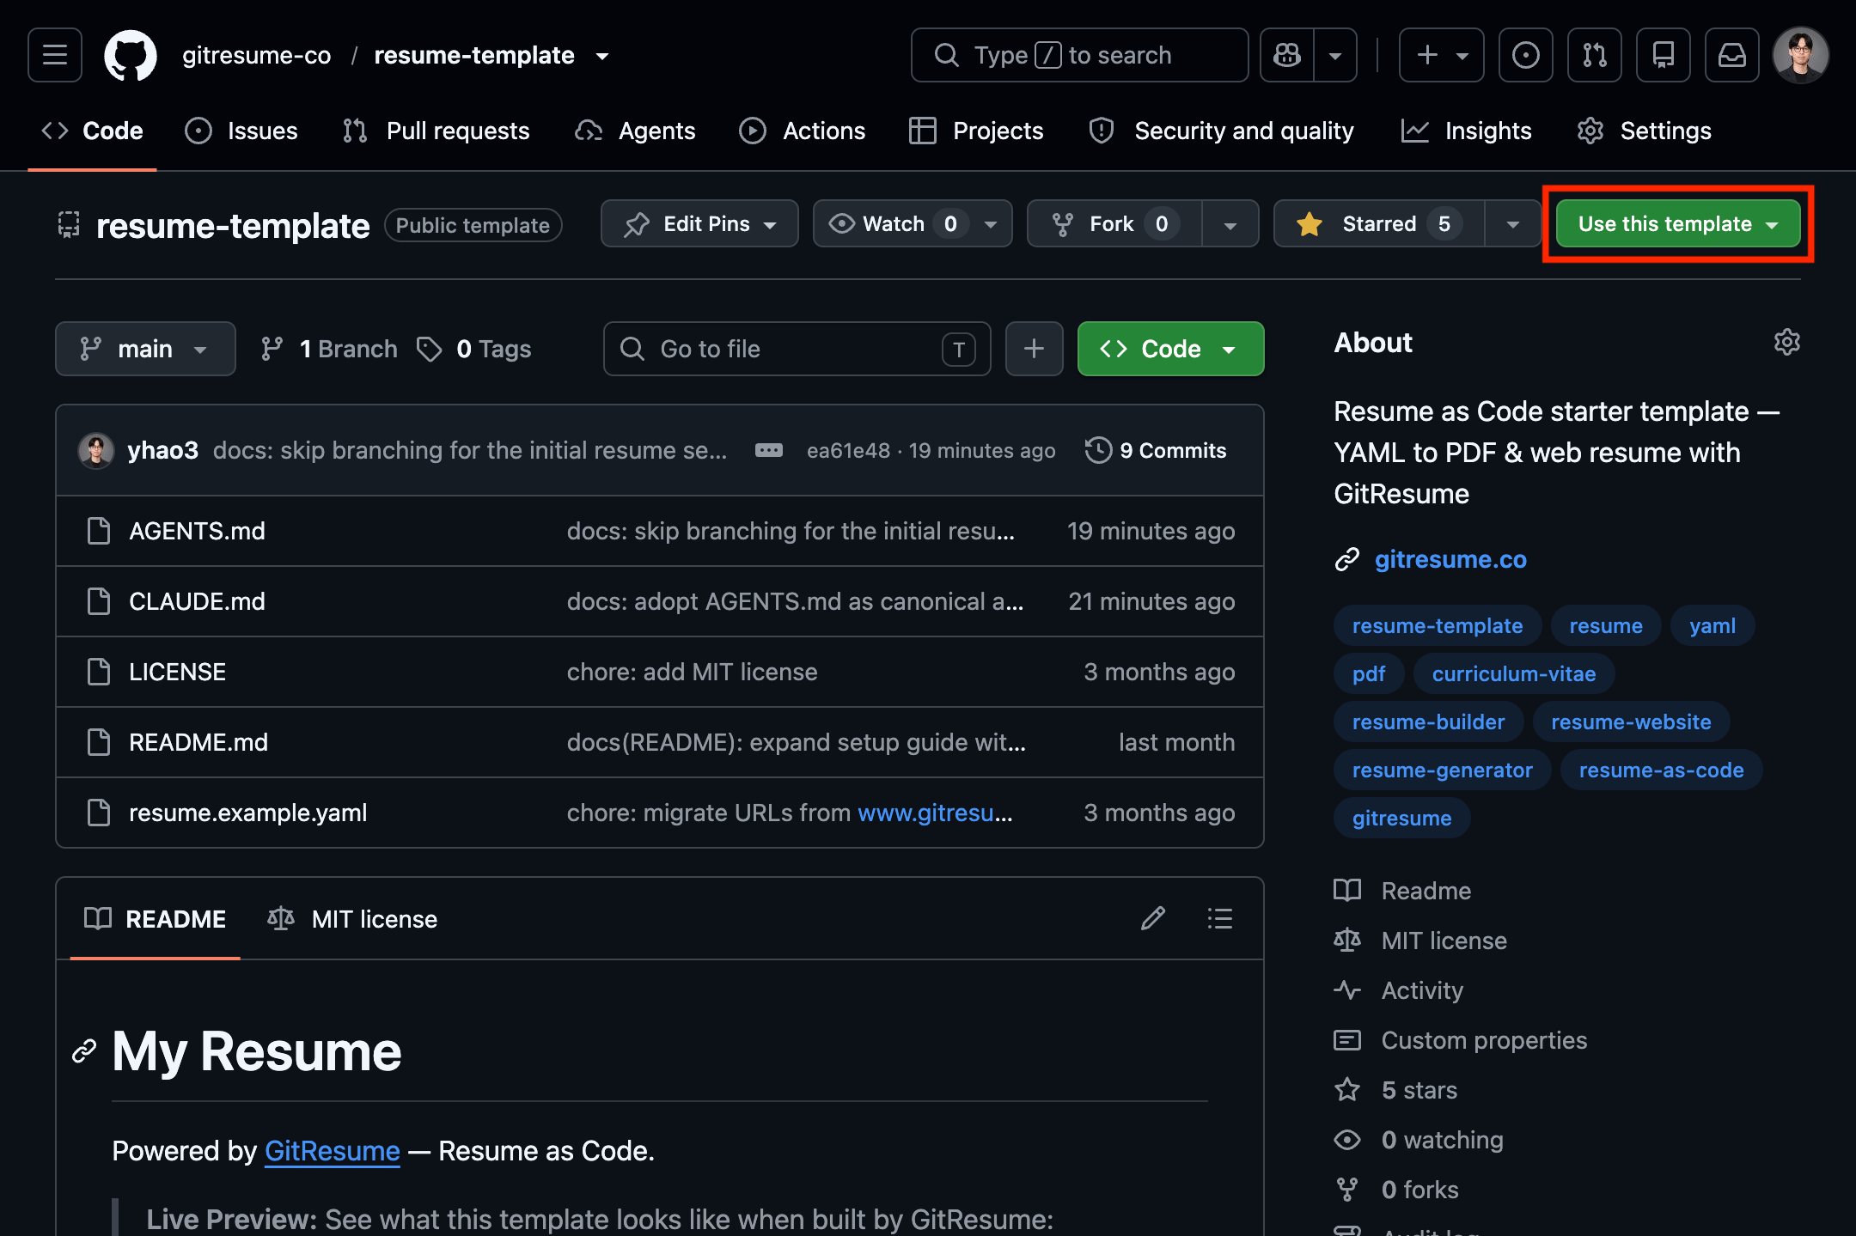Viewport: 1856px width, 1236px height.
Task: Open the Issues icon in top header
Action: (1525, 55)
